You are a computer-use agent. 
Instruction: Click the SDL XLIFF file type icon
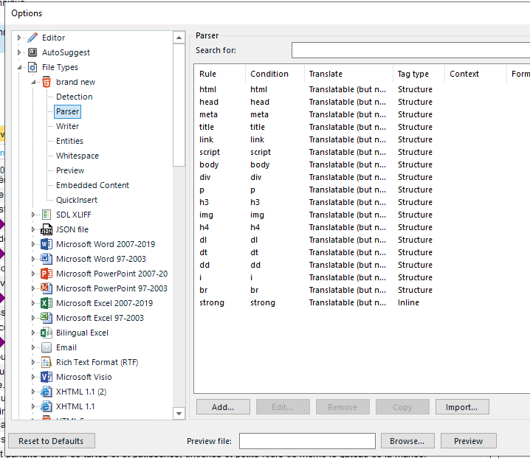tap(47, 215)
